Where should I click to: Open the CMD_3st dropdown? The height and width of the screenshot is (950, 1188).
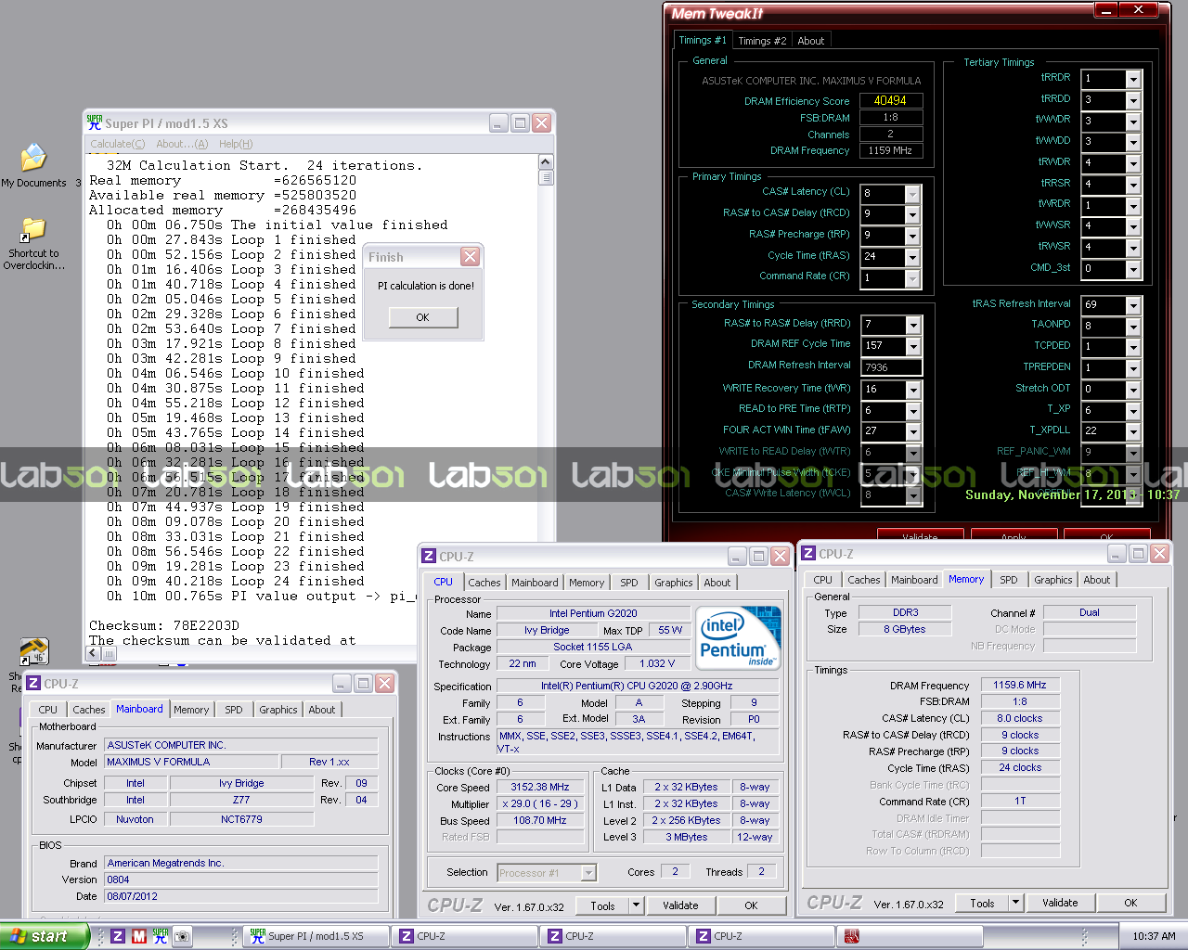[x=1133, y=269]
